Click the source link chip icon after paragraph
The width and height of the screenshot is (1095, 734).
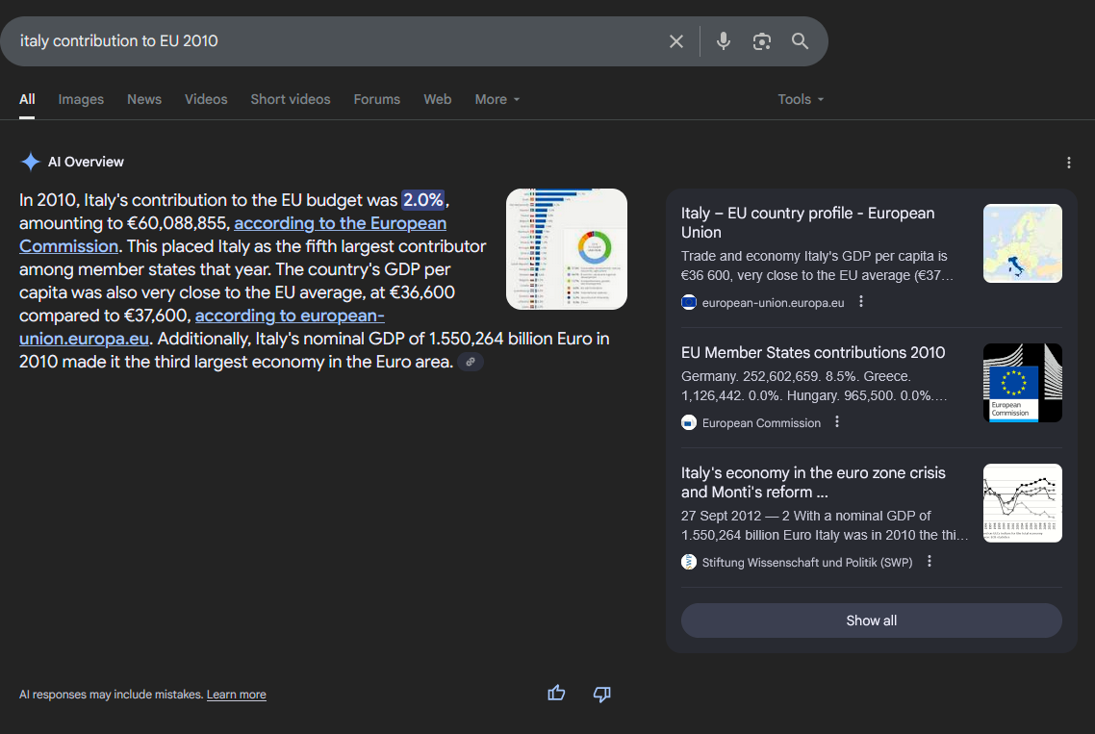pyautogui.click(x=471, y=362)
